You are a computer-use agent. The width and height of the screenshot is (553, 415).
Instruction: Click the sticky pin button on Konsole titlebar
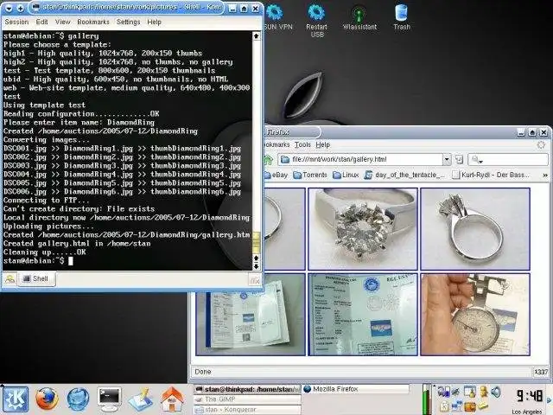pyautogui.click(x=20, y=8)
